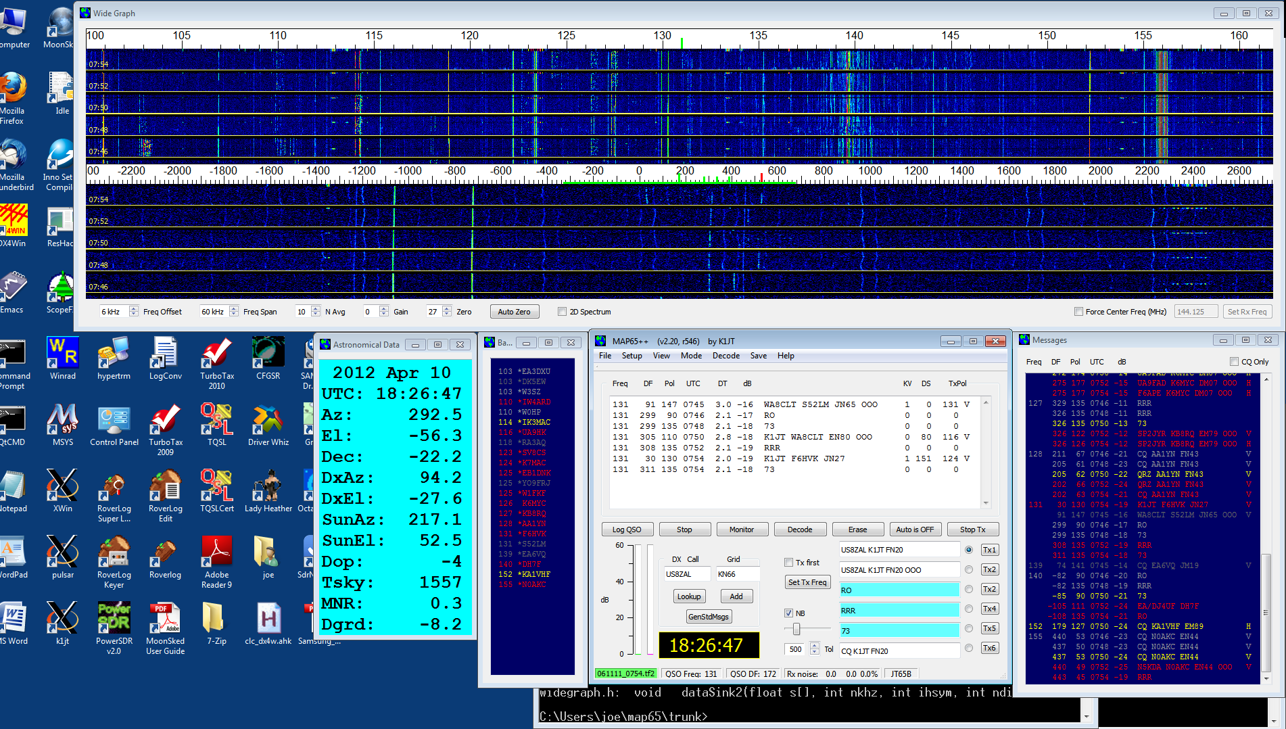Image resolution: width=1286 pixels, height=729 pixels.
Task: Click the NB level slider handle
Action: pyautogui.click(x=796, y=630)
